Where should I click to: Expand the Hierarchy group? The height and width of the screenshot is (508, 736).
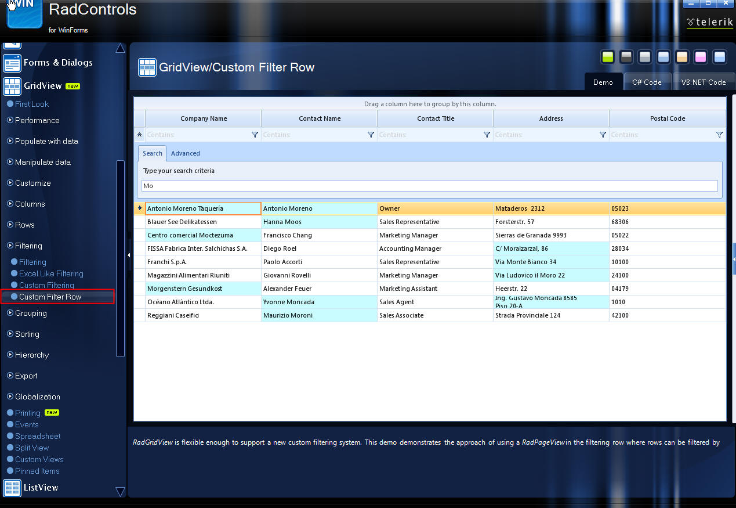[x=10, y=355]
